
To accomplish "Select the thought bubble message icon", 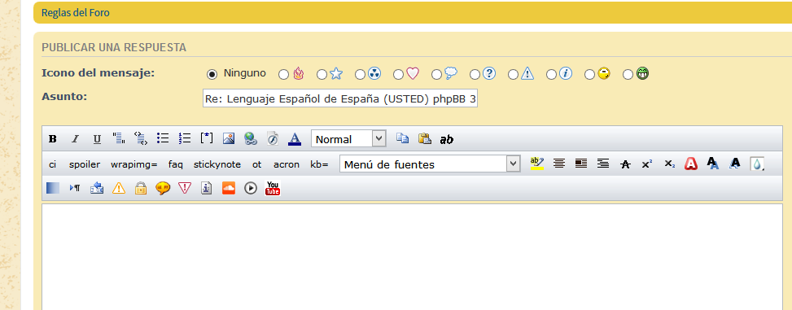I will point(436,74).
